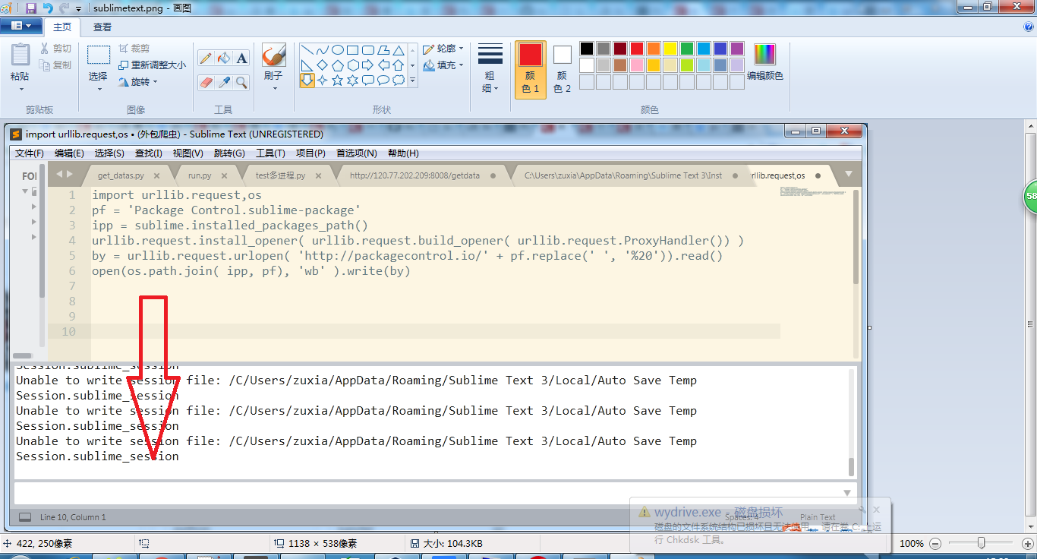Click the Brushes tool icon
Viewport: 1037px width, 559px height.
273,55
